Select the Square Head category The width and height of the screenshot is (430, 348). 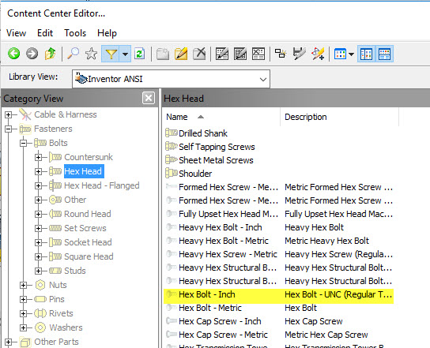(x=89, y=256)
